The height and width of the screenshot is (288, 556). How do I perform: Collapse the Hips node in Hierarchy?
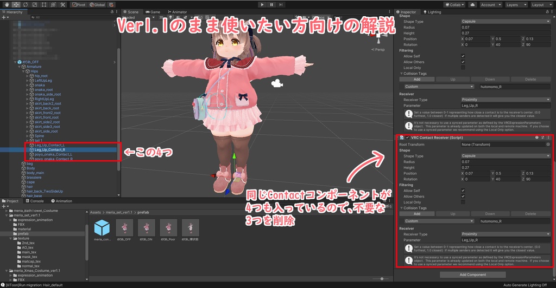pos(23,71)
